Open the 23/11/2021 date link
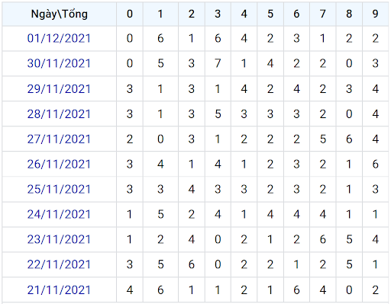Viewport: 391px width, 304px height. [x=59, y=239]
